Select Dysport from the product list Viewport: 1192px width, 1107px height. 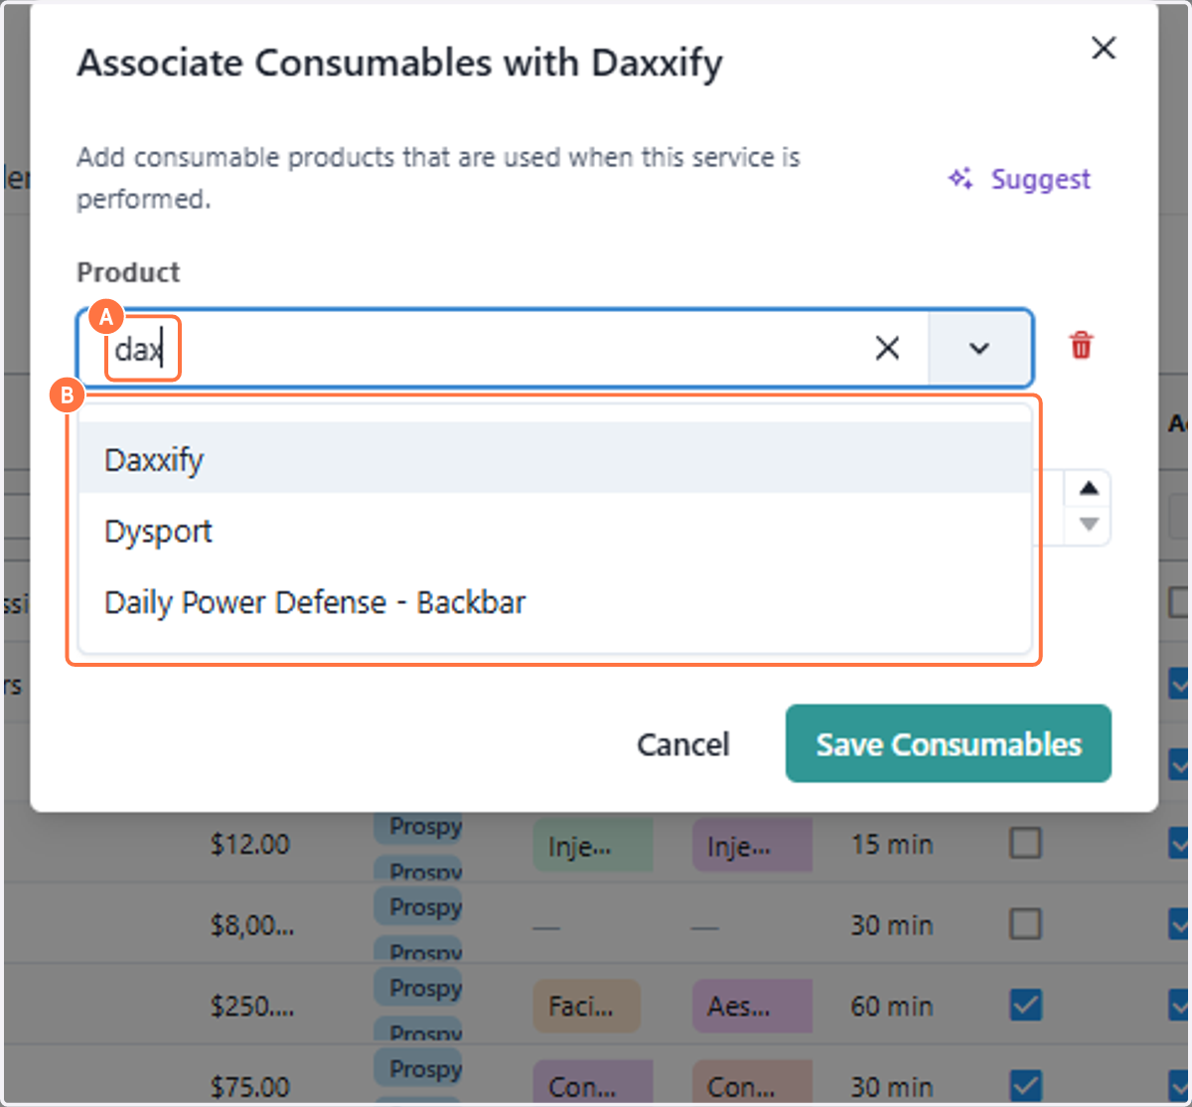point(554,532)
